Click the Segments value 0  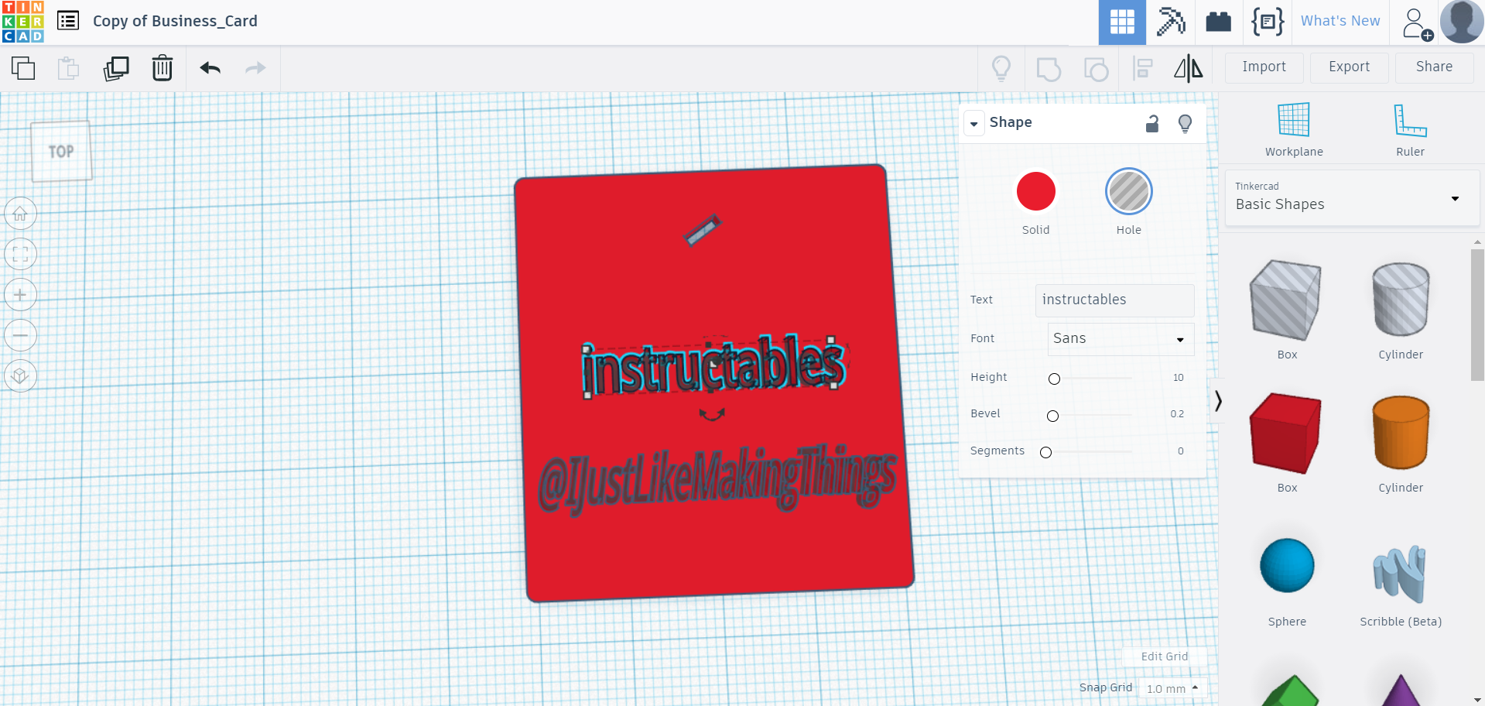[1181, 451]
